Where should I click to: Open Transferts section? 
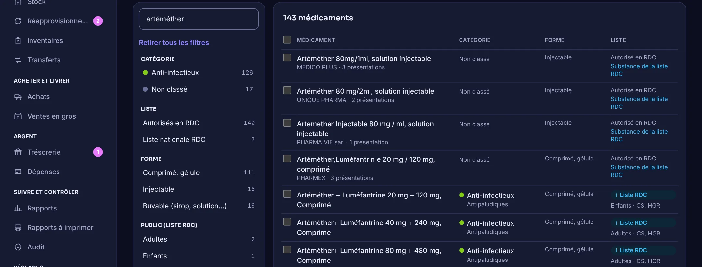coord(44,60)
